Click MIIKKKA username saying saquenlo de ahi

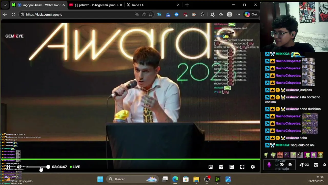click(x=283, y=145)
